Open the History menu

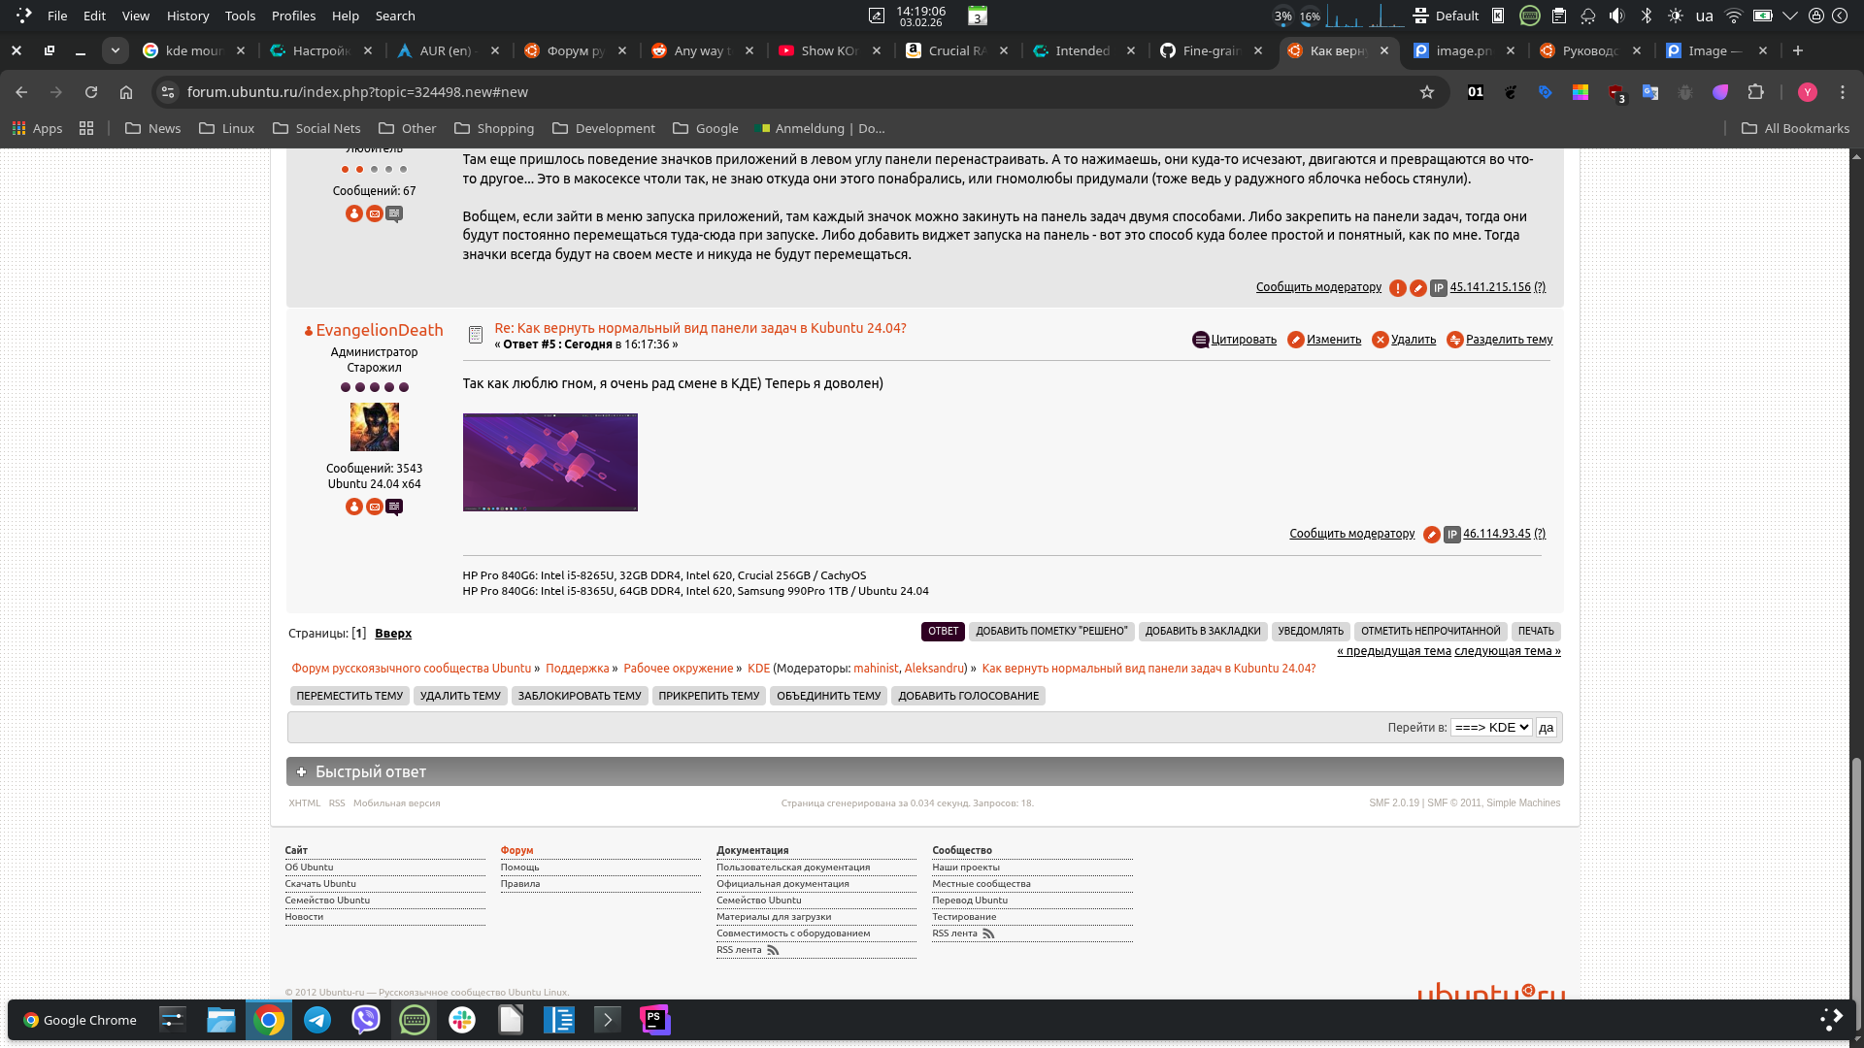pyautogui.click(x=187, y=16)
